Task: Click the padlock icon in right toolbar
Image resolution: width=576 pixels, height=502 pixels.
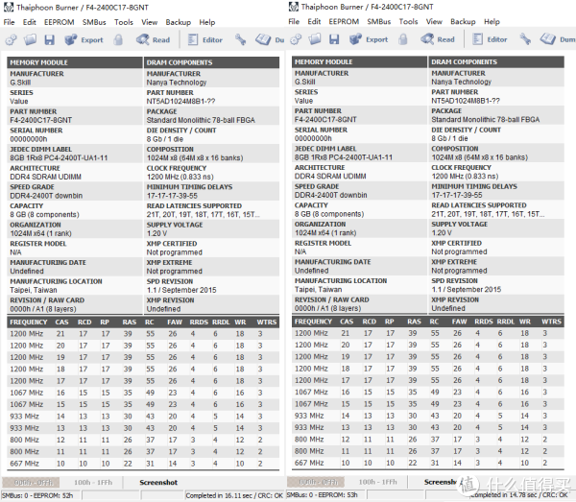Action: [x=402, y=39]
